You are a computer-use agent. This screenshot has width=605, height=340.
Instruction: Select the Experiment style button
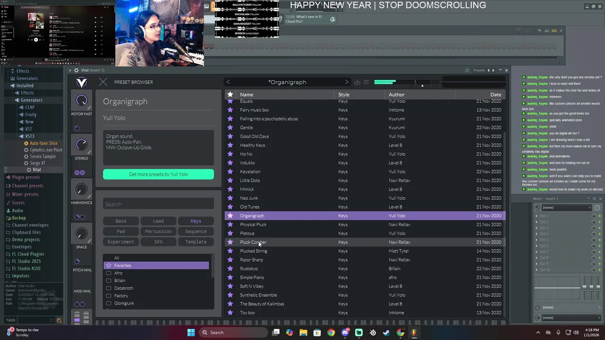121,242
